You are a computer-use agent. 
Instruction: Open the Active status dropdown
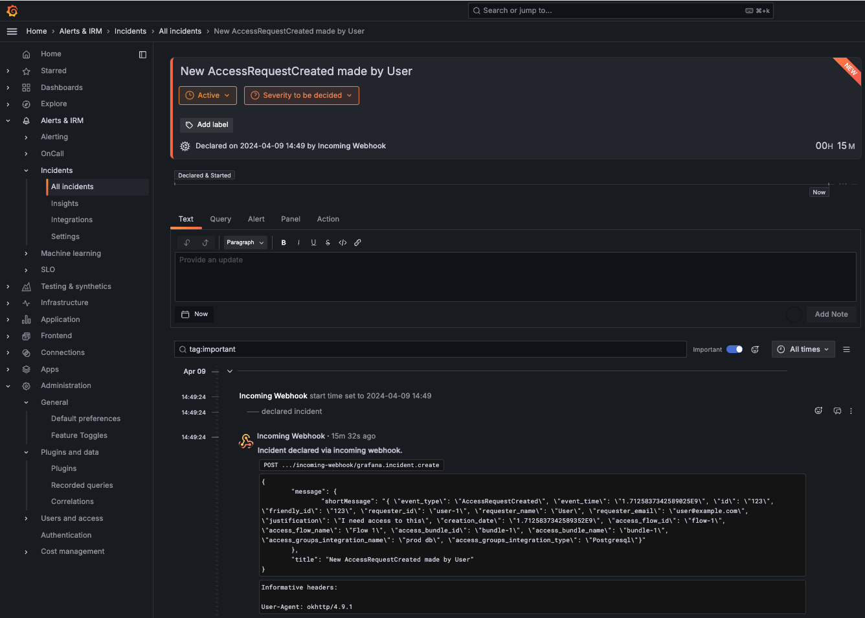tap(207, 95)
